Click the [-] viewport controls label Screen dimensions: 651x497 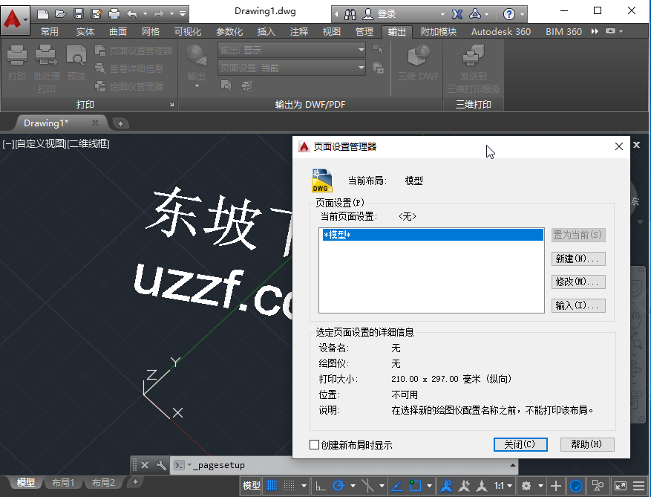[8, 144]
